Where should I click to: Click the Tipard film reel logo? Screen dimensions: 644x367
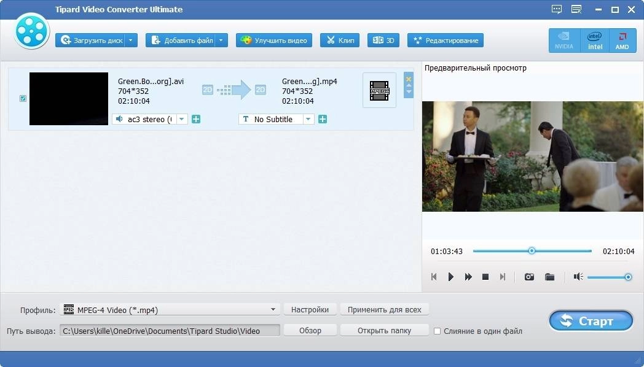[x=31, y=31]
